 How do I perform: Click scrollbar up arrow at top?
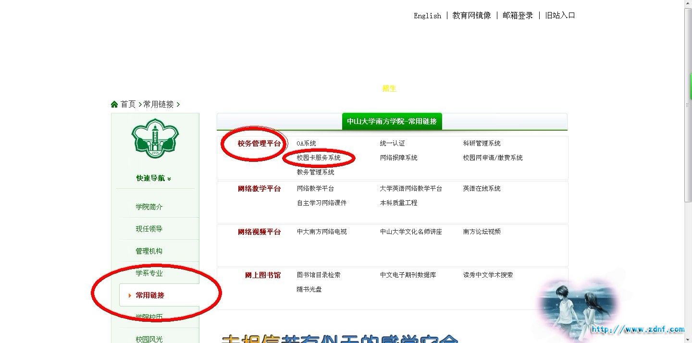click(688, 4)
